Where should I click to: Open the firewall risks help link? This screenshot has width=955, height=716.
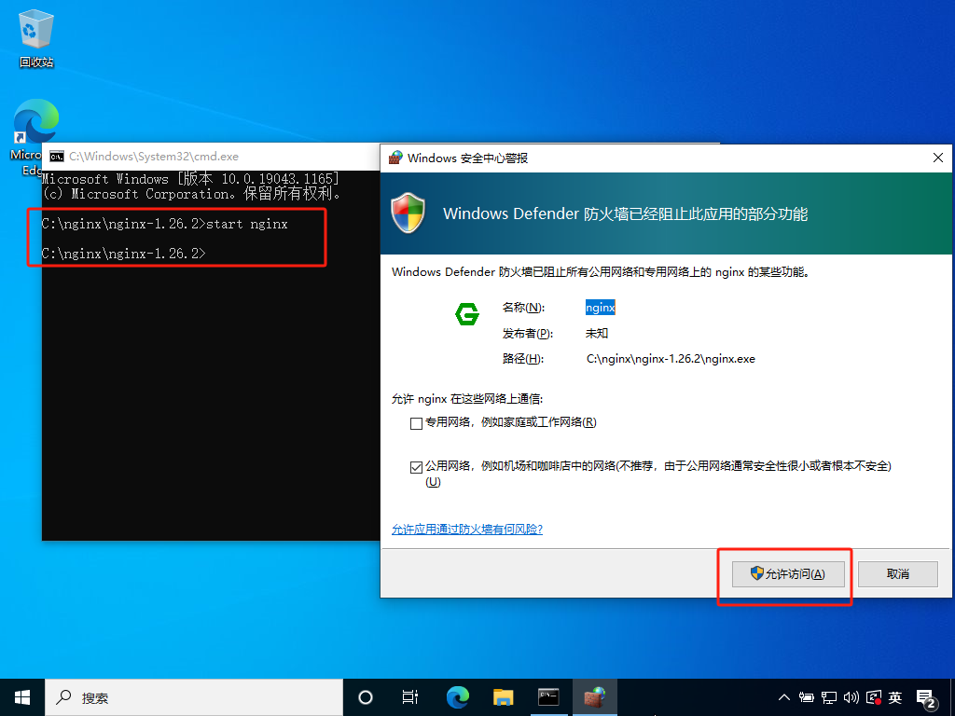pos(466,530)
